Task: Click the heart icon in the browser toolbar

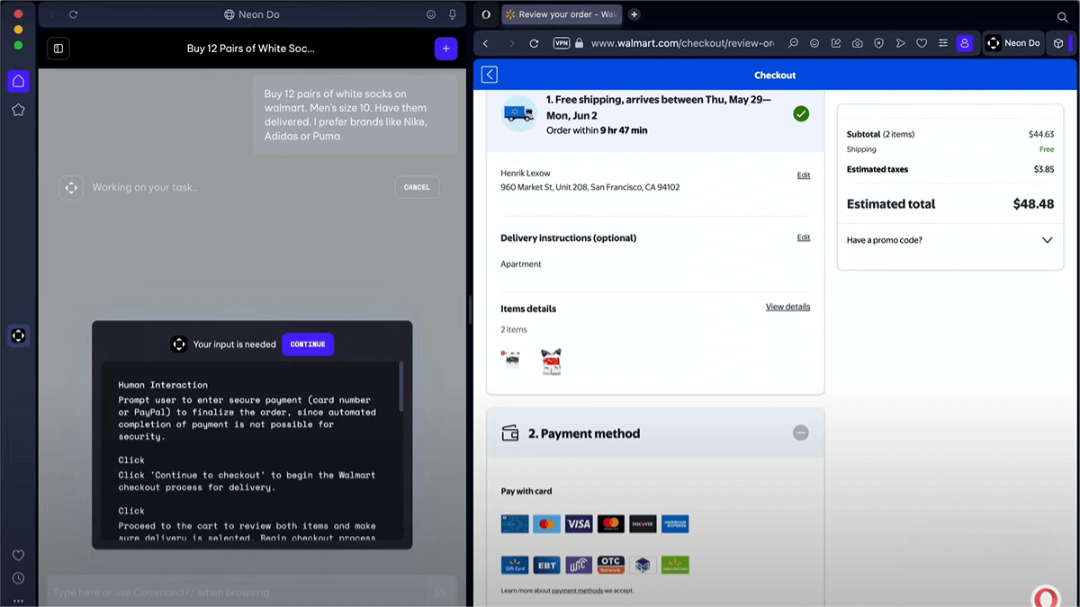Action: pyautogui.click(x=922, y=43)
